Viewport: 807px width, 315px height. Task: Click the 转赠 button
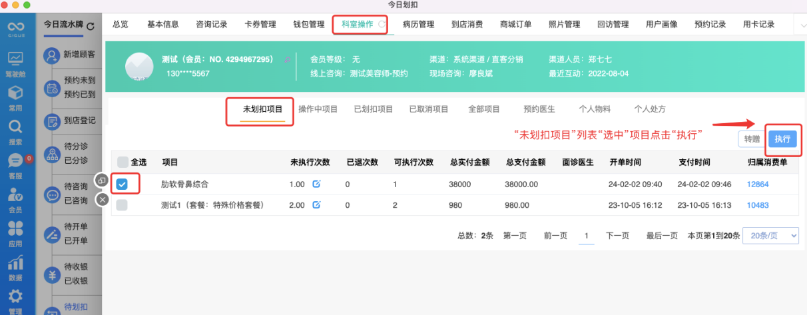752,139
